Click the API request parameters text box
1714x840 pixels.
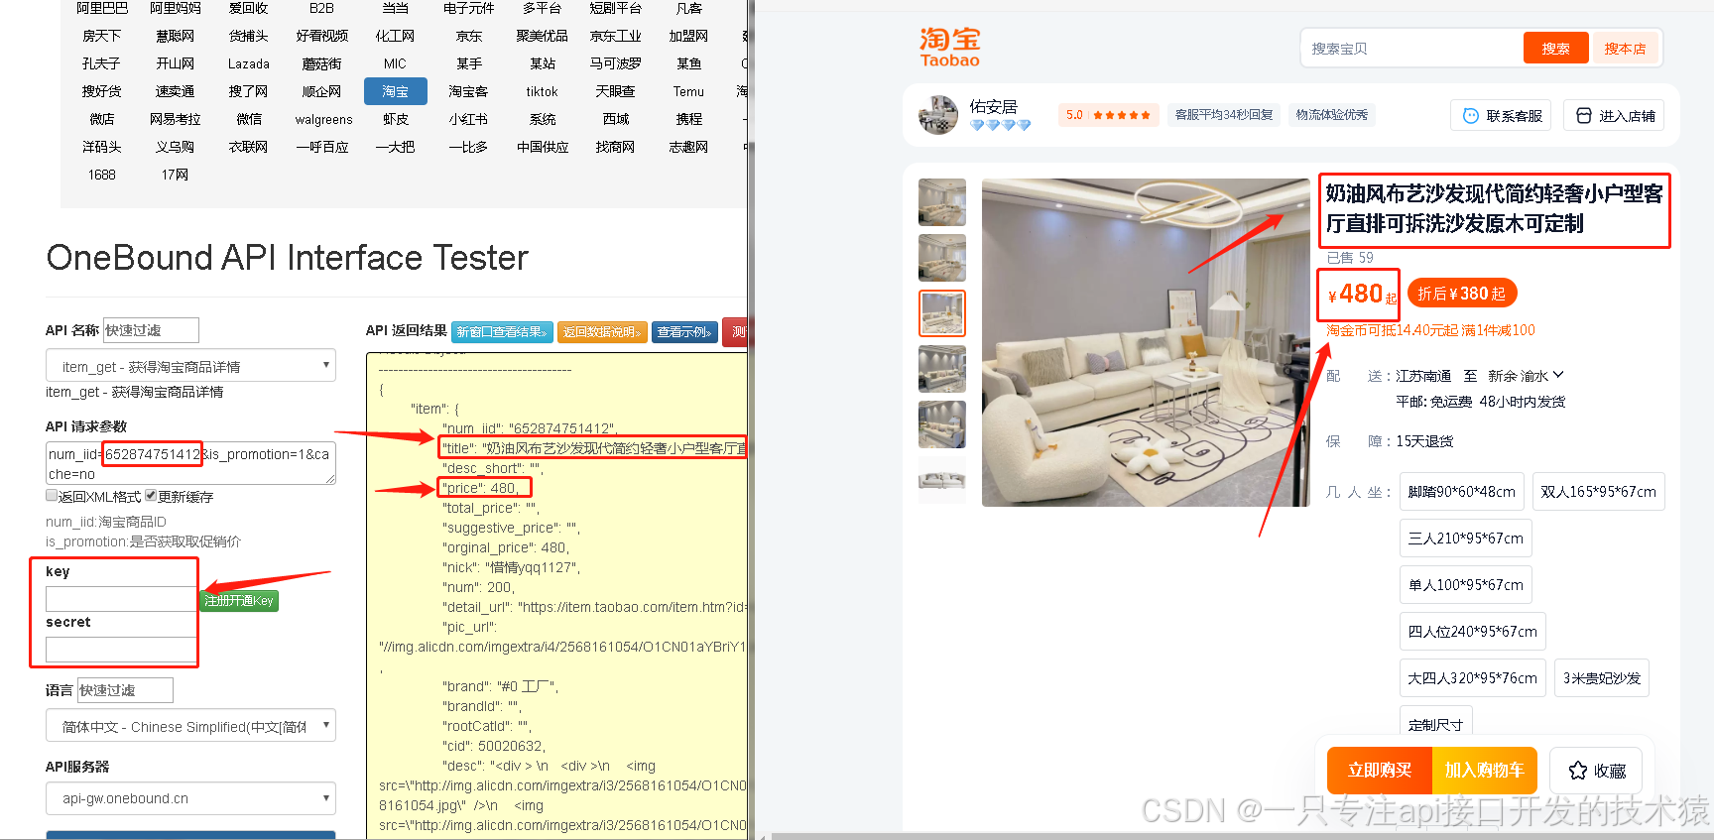pyautogui.click(x=190, y=463)
